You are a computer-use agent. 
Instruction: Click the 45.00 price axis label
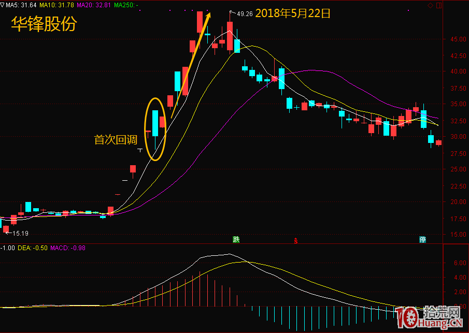(x=458, y=39)
